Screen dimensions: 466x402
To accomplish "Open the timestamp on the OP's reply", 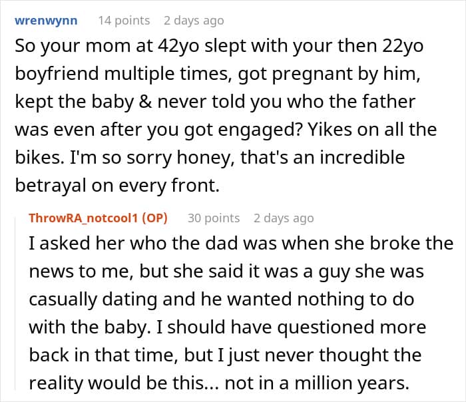I will 284,218.
